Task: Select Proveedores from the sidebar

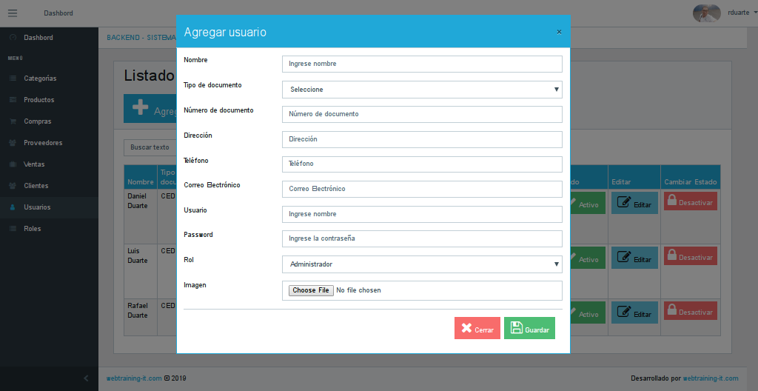Action: point(43,143)
